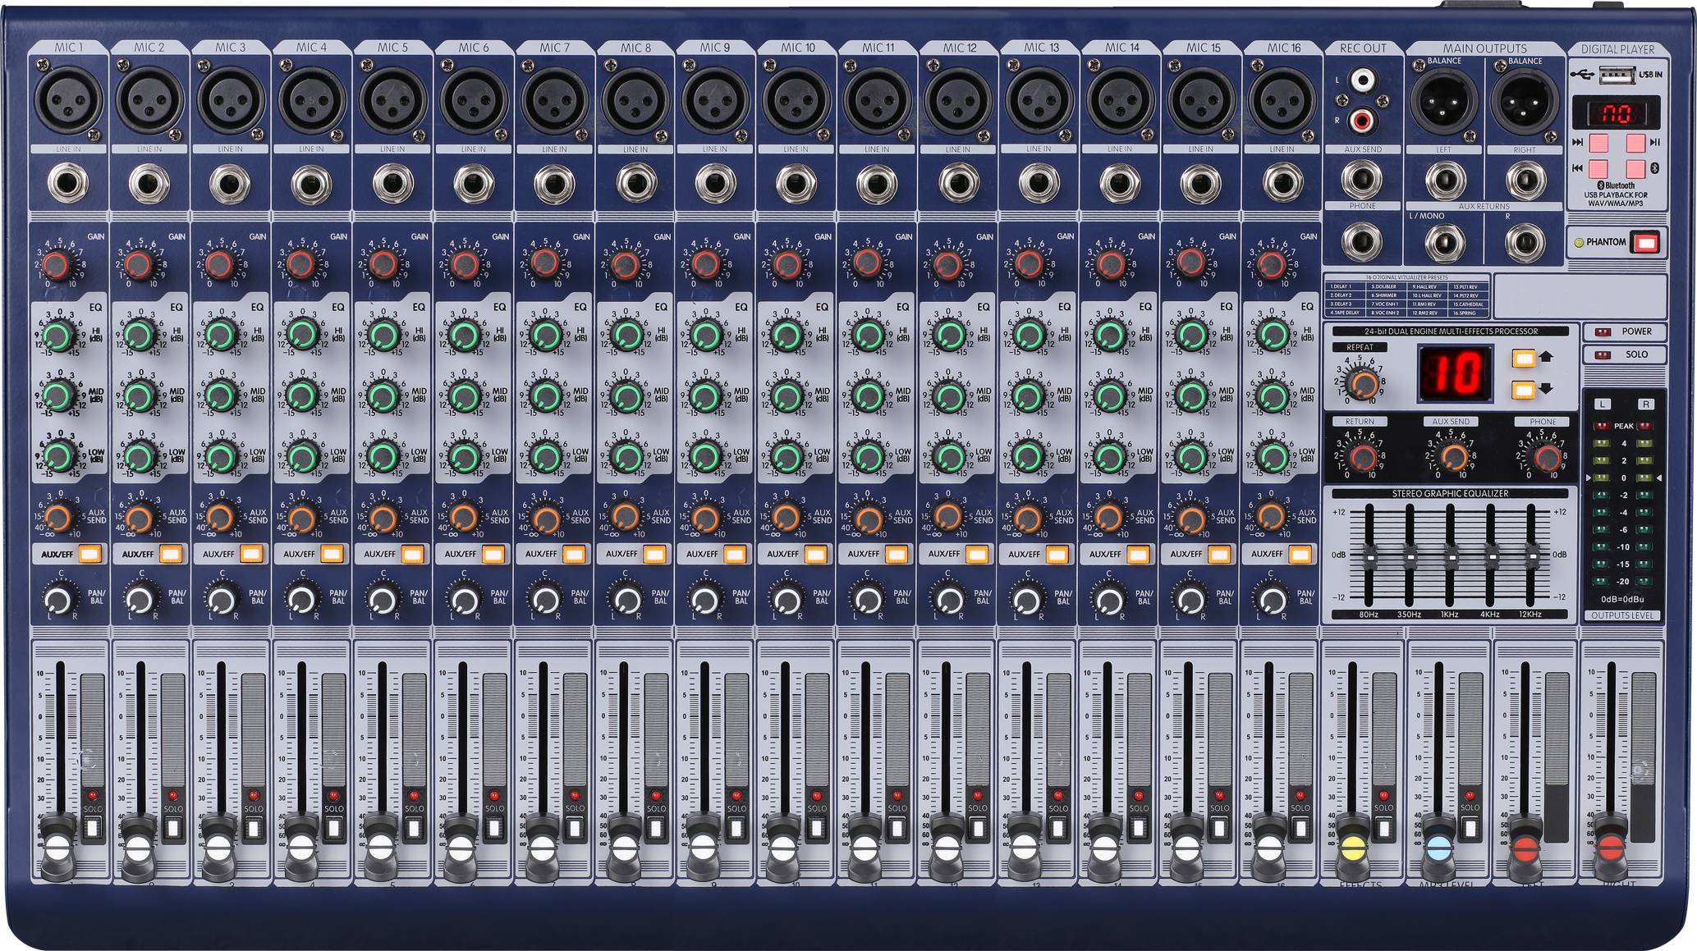Toggle the AUX/EFF button on MIC 5 channel
The width and height of the screenshot is (1697, 951).
coord(413,554)
